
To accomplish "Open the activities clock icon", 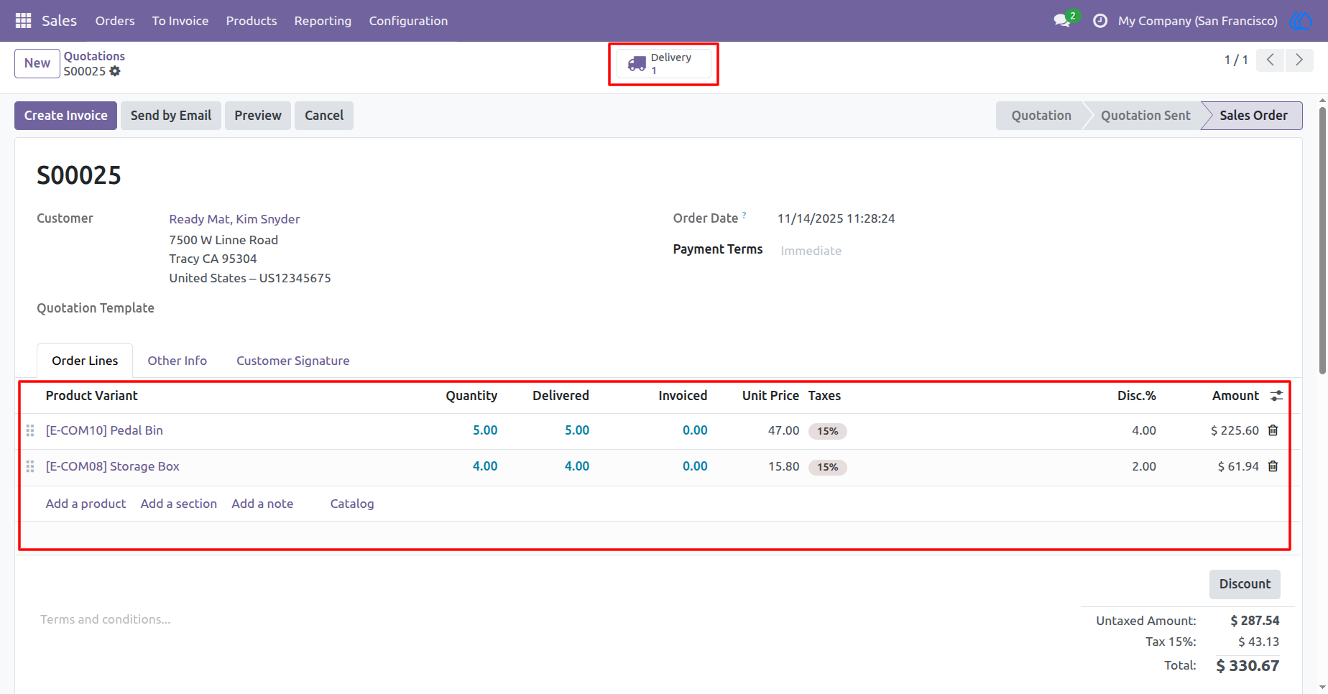I will [1099, 21].
